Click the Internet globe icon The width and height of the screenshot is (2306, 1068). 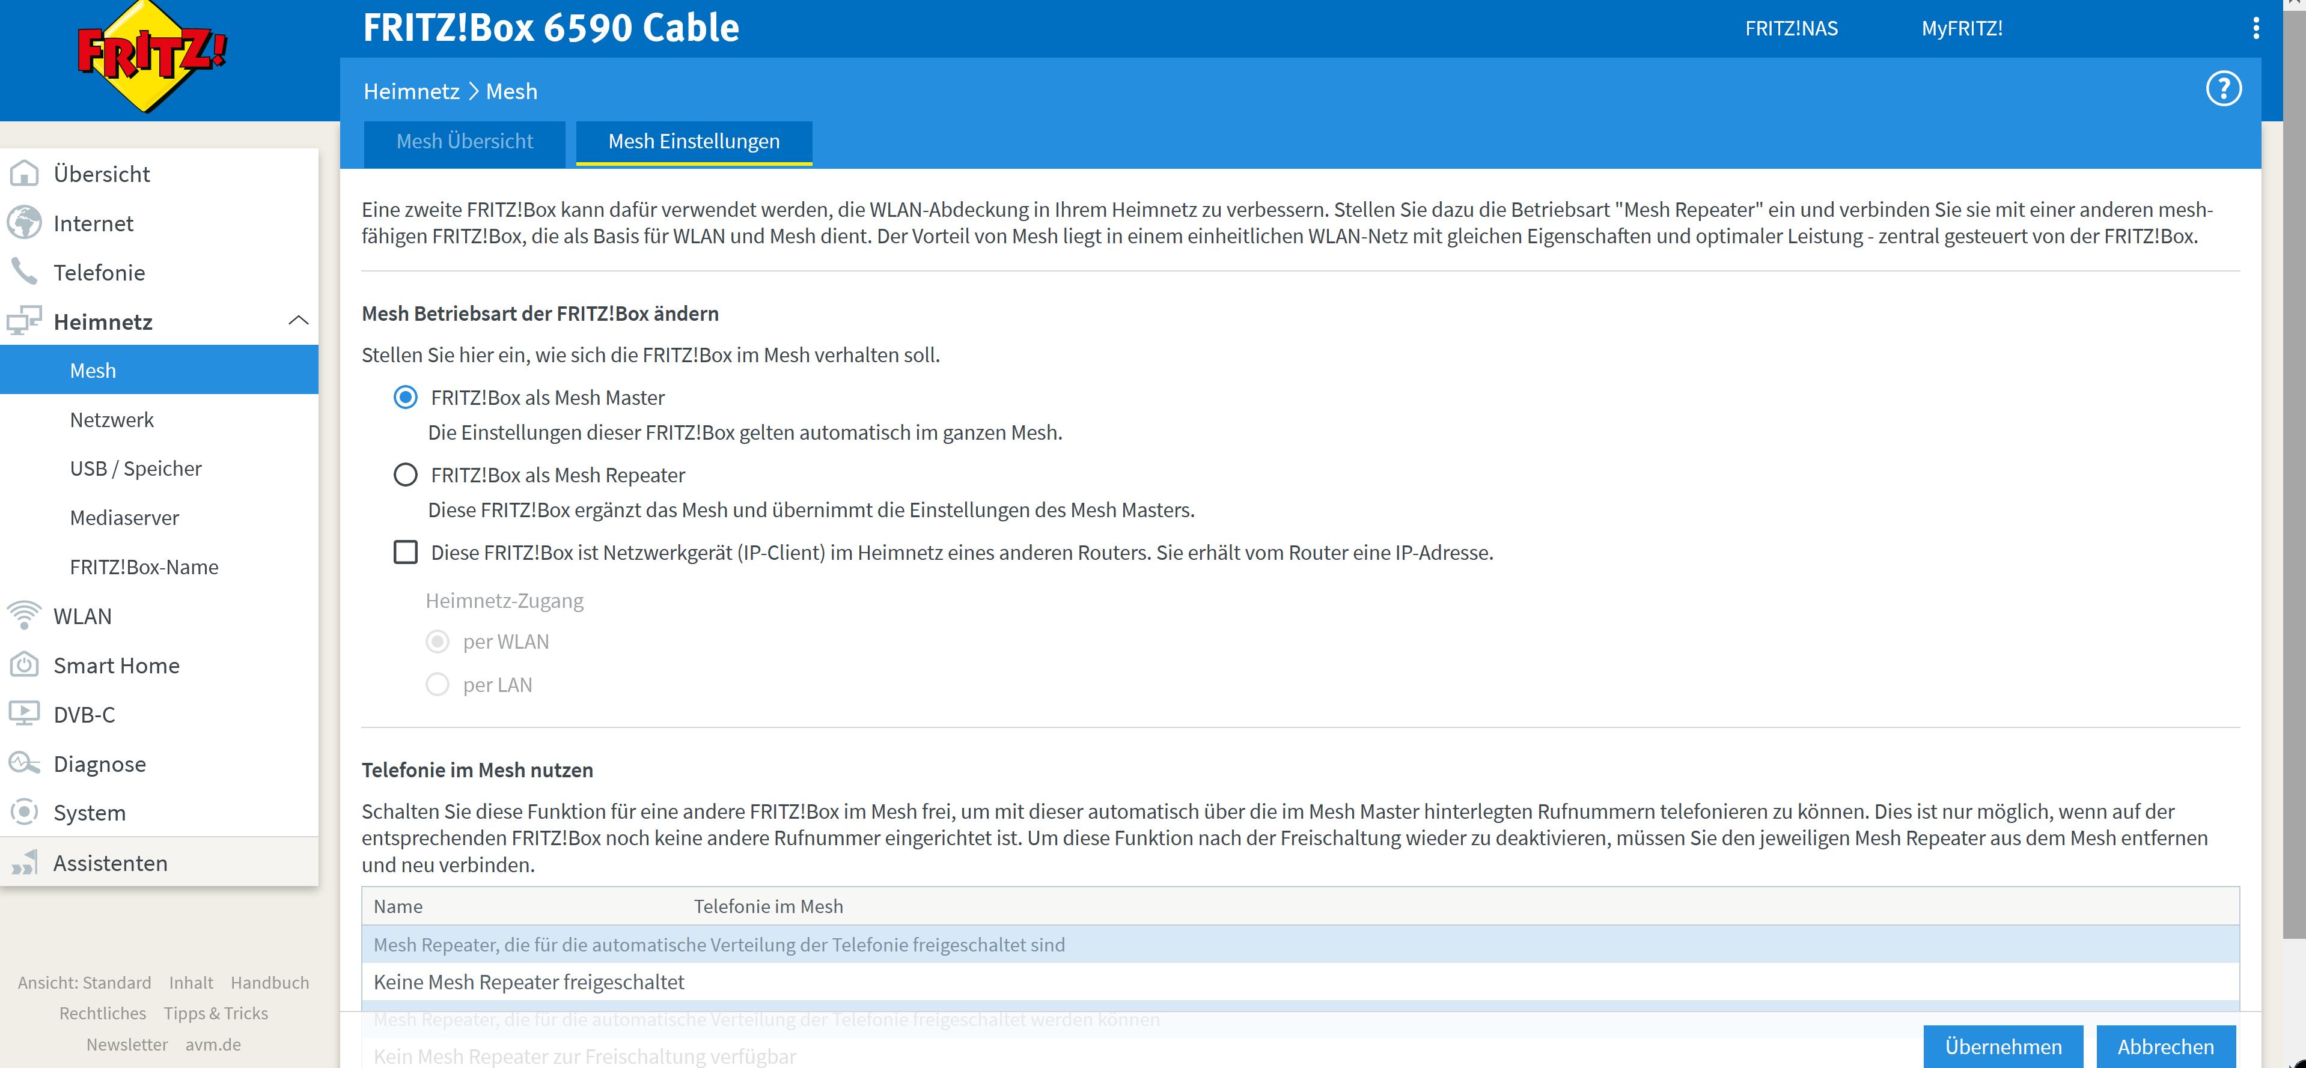24,223
